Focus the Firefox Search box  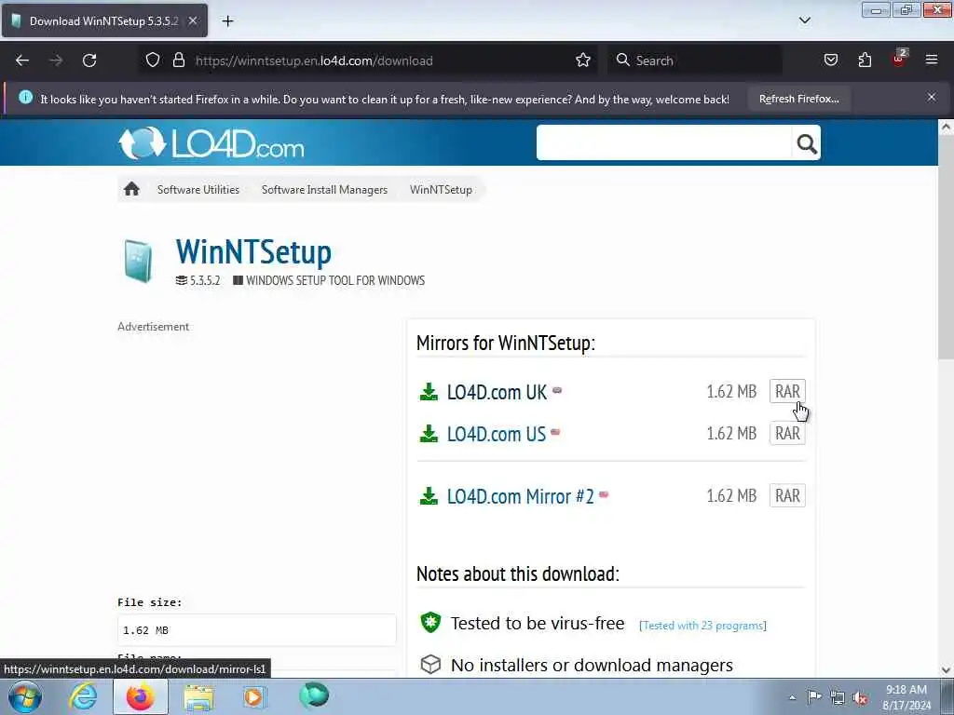695,61
